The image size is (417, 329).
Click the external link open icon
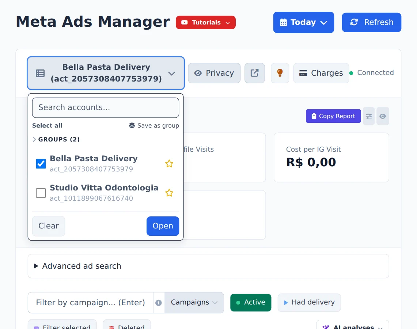point(254,73)
